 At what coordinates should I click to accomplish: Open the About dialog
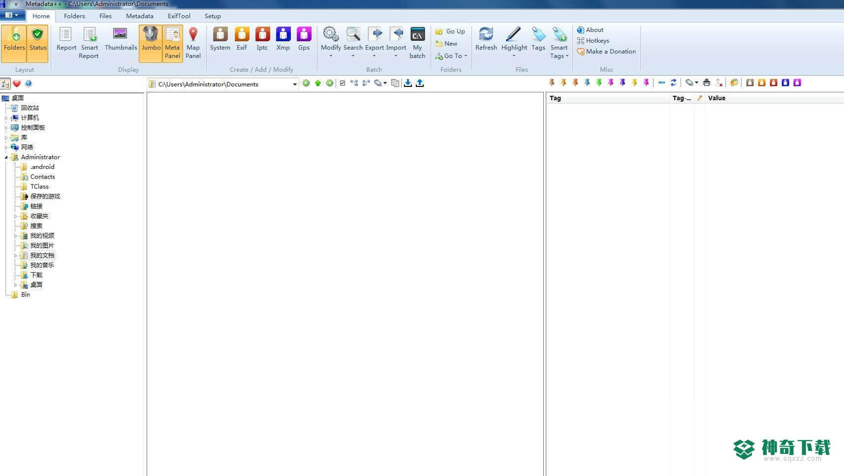tap(590, 30)
